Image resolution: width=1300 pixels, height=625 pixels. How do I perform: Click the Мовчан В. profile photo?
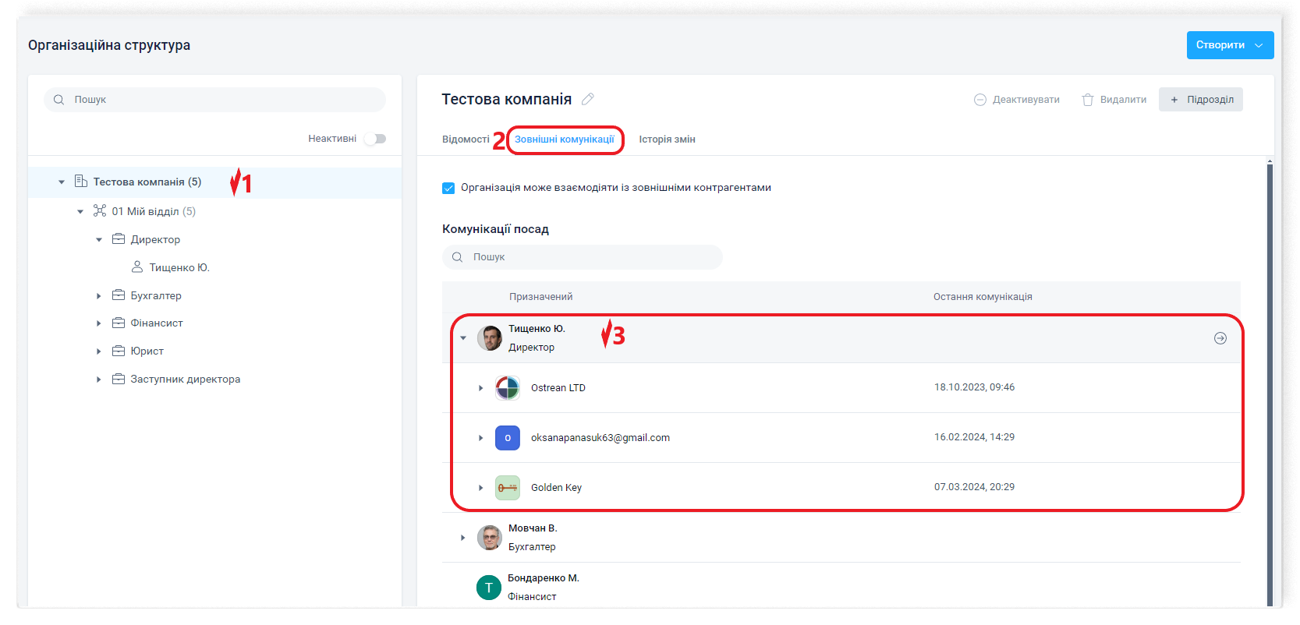[x=489, y=538]
